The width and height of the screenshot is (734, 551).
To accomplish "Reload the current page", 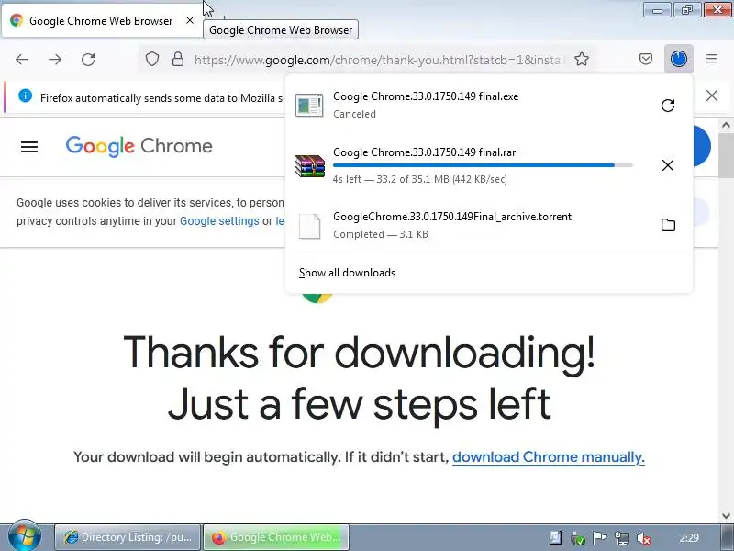I will pyautogui.click(x=88, y=60).
